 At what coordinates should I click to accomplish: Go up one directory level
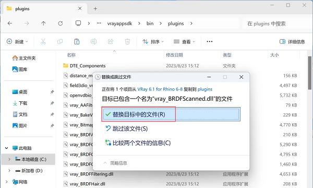coord(43,23)
